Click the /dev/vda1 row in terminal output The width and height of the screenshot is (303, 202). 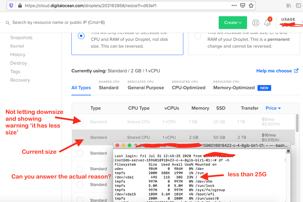click(x=156, y=177)
